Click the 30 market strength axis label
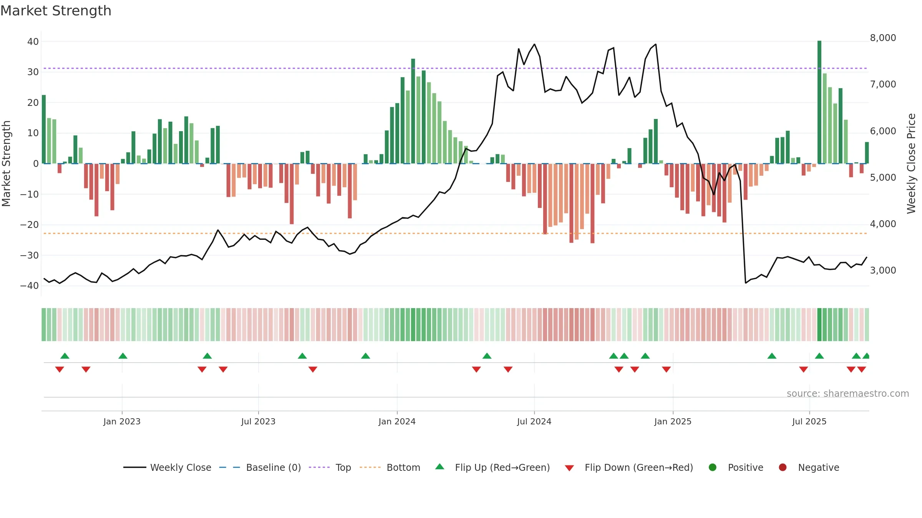 pos(33,72)
